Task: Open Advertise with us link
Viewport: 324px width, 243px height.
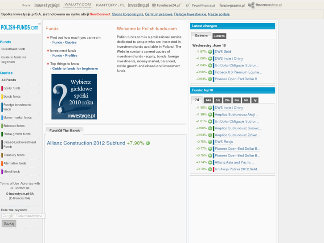Action: coord(25,186)
